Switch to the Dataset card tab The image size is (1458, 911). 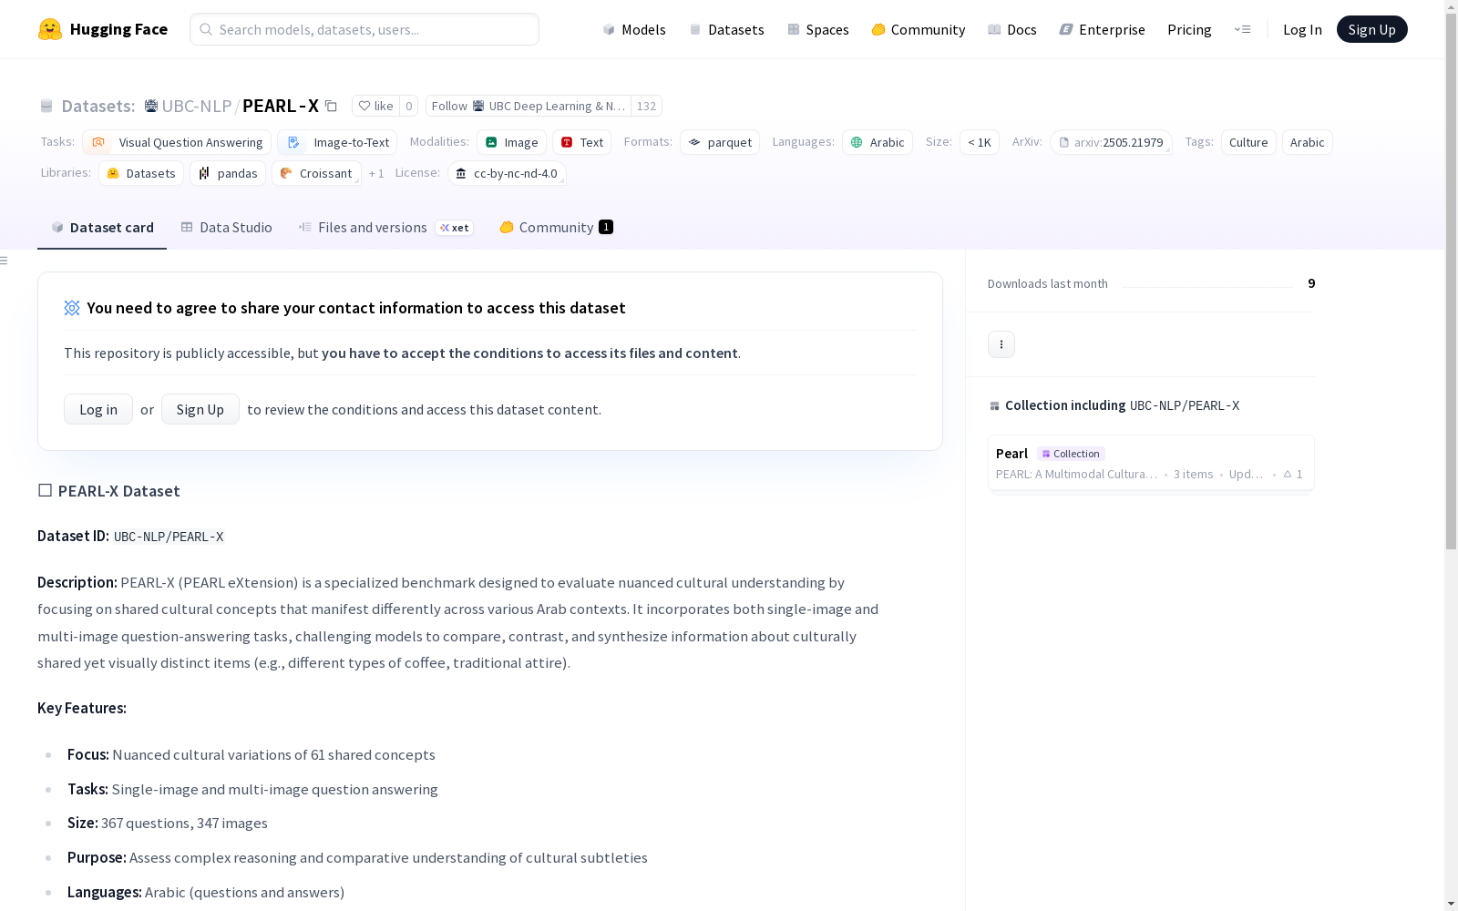pyautogui.click(x=102, y=228)
